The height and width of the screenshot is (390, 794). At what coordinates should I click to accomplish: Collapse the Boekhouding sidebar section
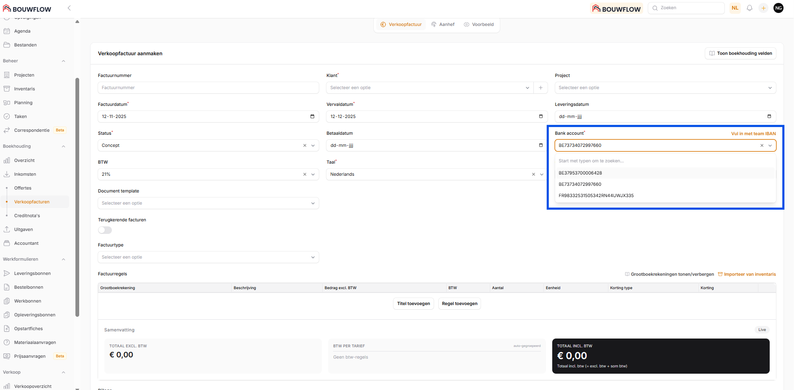pyautogui.click(x=63, y=146)
